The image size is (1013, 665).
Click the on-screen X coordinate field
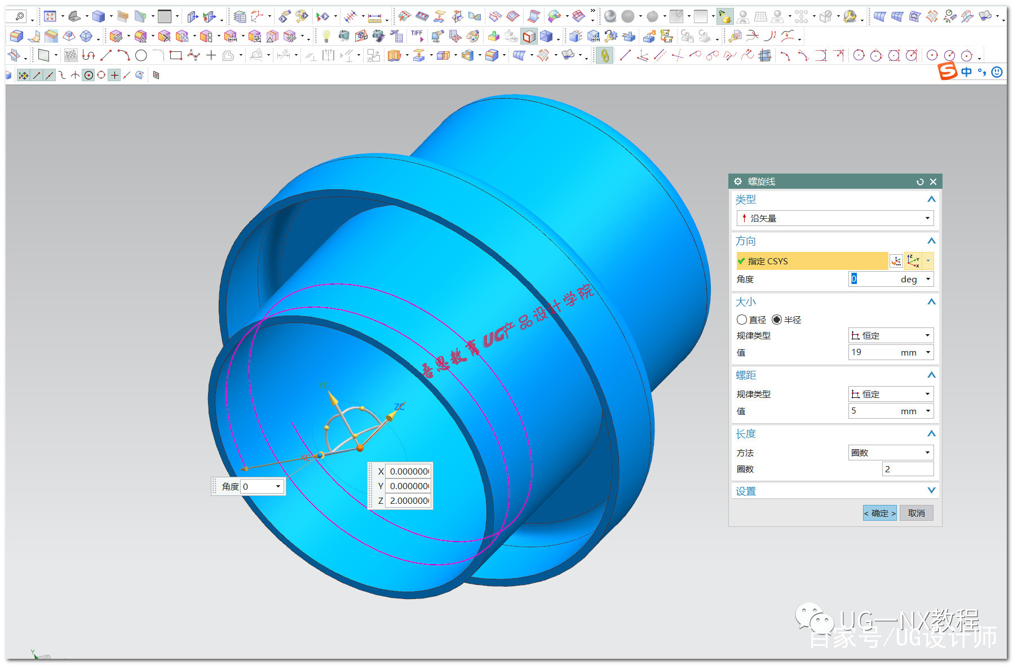(x=408, y=471)
